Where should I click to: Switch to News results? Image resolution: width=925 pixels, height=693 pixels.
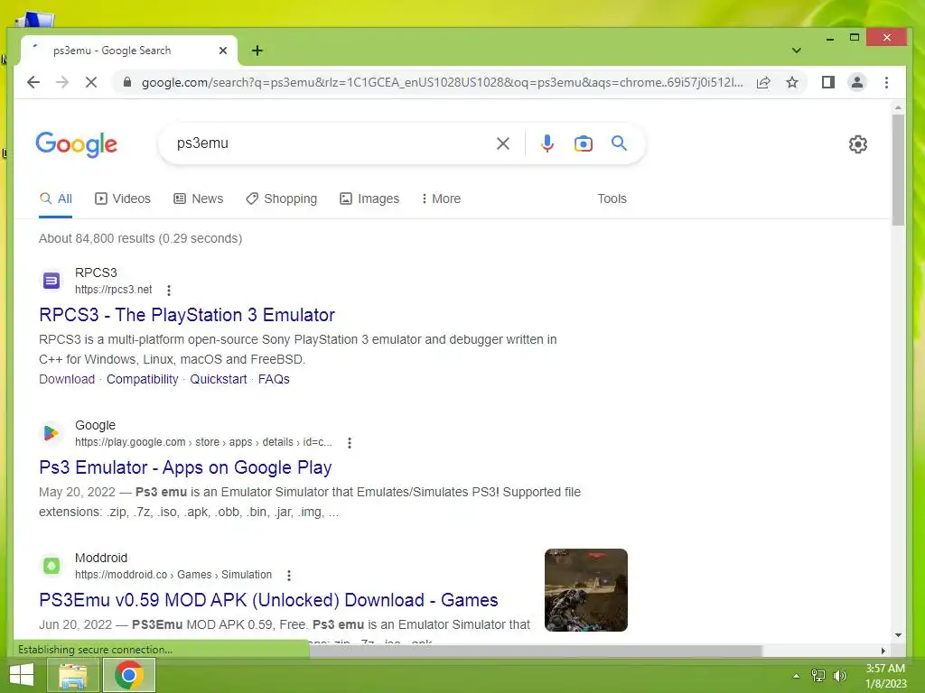point(198,199)
